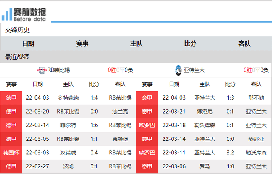Open the 交锋历史 section heading

pos(17,30)
